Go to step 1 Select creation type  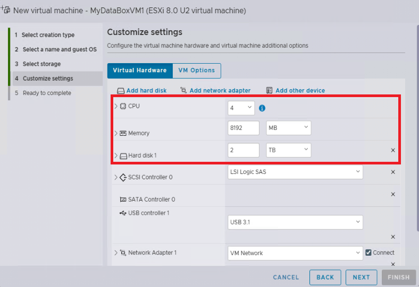click(48, 35)
